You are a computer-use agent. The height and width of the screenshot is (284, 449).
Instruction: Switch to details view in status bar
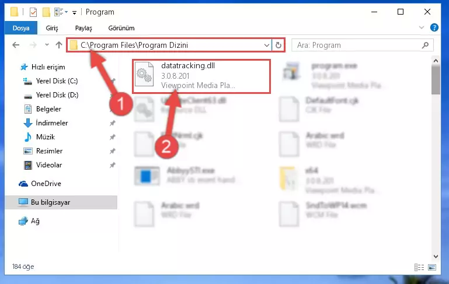pos(419,267)
